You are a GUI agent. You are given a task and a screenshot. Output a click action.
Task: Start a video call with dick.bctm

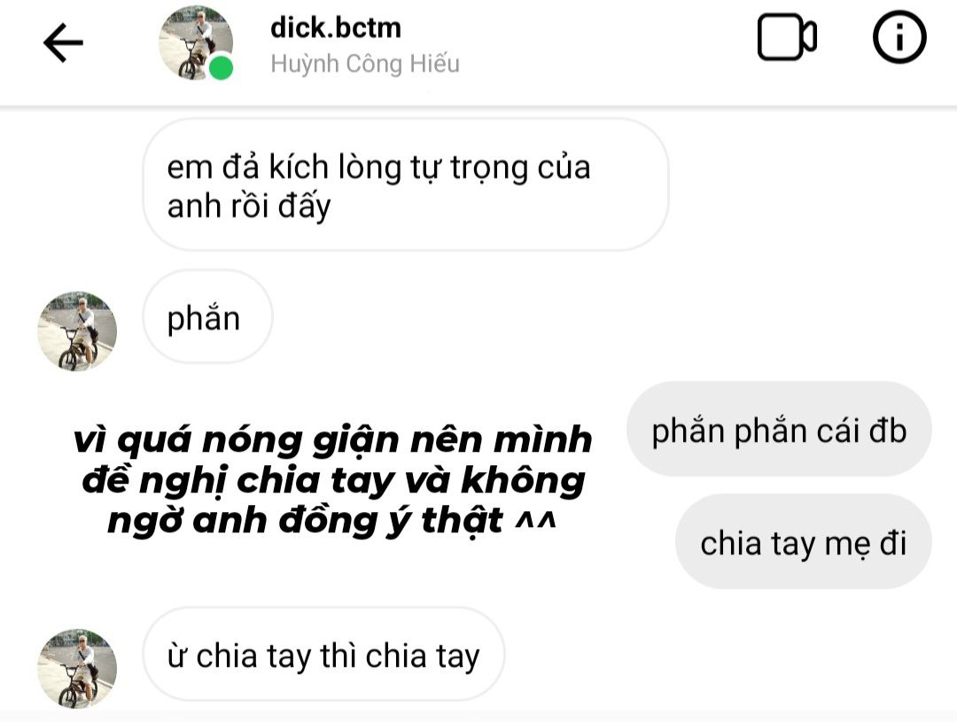tap(787, 37)
